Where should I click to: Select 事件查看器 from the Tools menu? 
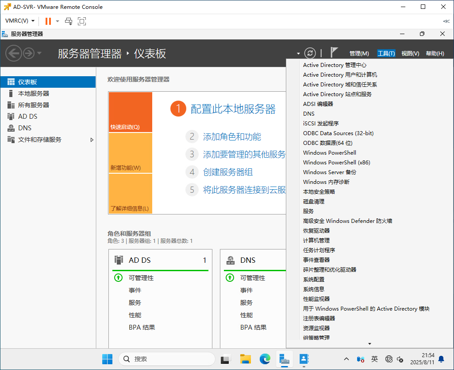click(316, 260)
